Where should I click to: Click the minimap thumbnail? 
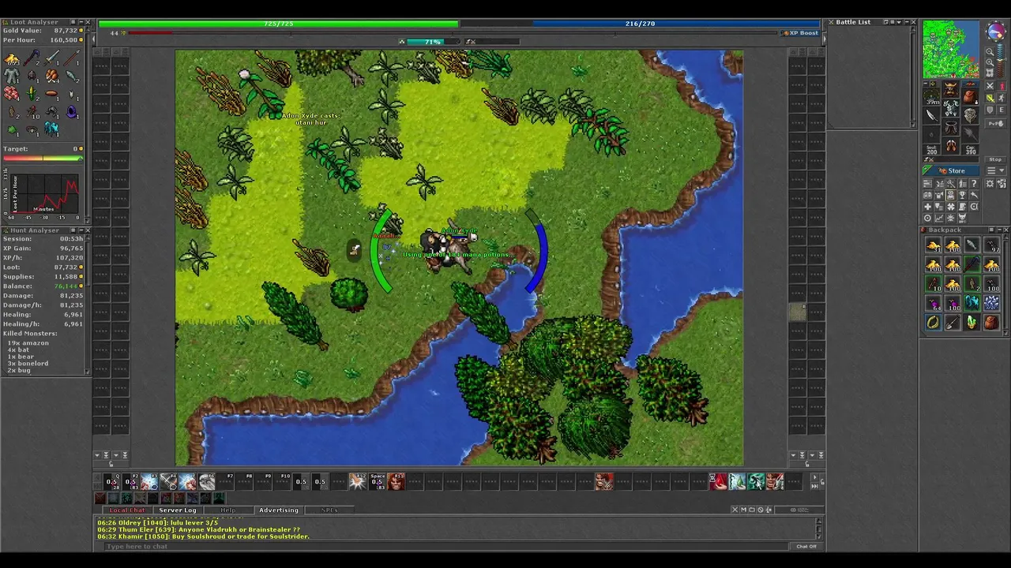pos(951,50)
